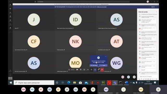Toggle the camera in the meeting toolbar

pyautogui.click(x=77, y=70)
